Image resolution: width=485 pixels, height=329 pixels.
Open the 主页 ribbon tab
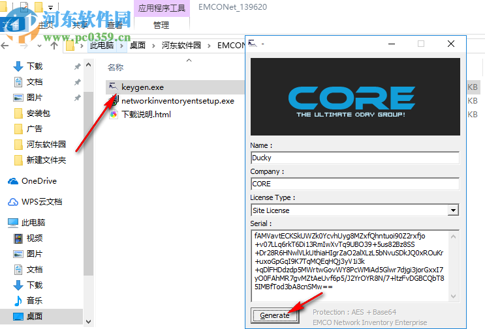46,25
